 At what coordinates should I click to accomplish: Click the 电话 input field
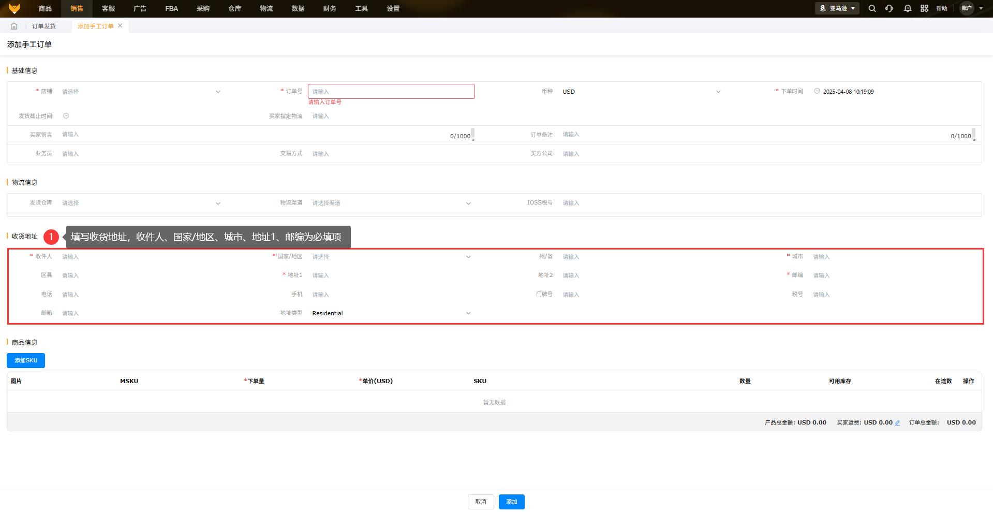141,295
